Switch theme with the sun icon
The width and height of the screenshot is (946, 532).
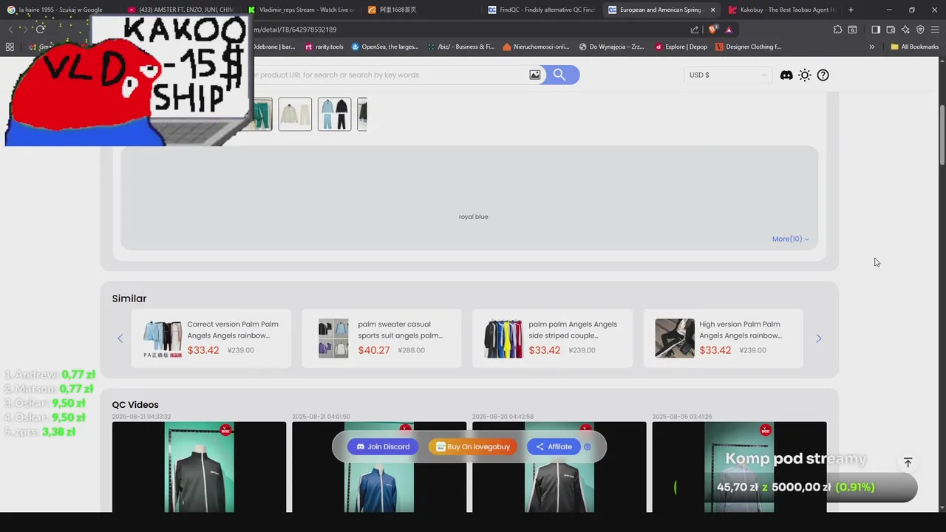tap(805, 75)
